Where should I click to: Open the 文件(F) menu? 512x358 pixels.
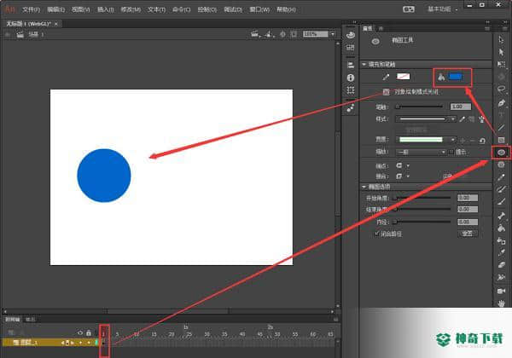point(31,9)
